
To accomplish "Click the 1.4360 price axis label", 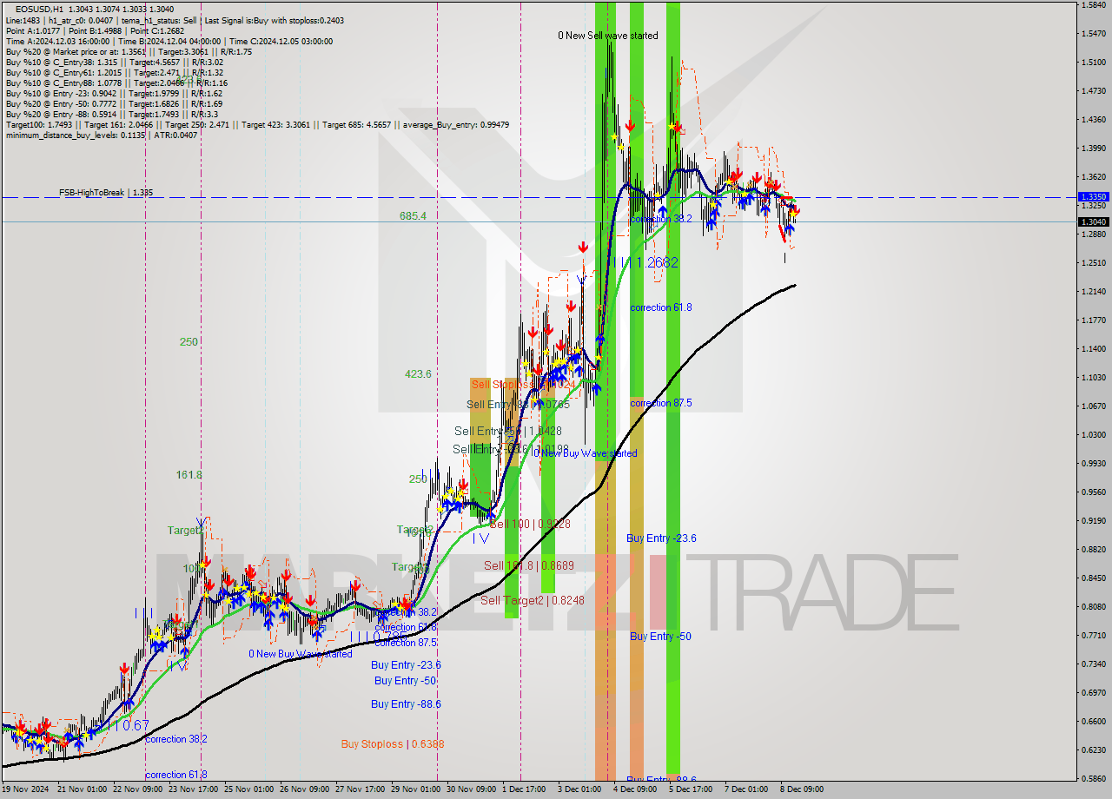I will point(1093,119).
